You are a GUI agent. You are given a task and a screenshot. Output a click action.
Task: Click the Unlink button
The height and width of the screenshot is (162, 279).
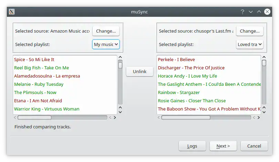click(x=140, y=71)
